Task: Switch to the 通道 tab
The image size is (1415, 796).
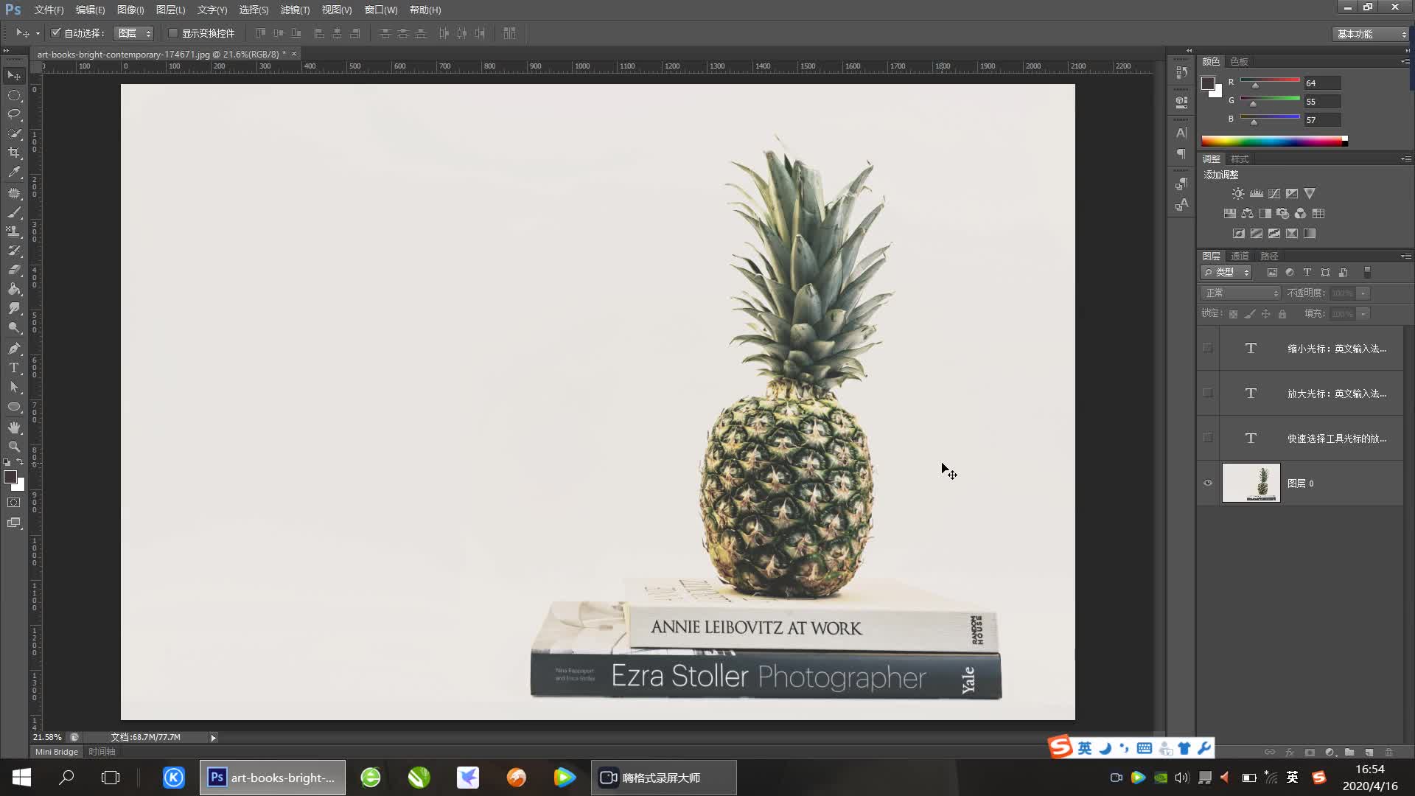Action: 1240,256
